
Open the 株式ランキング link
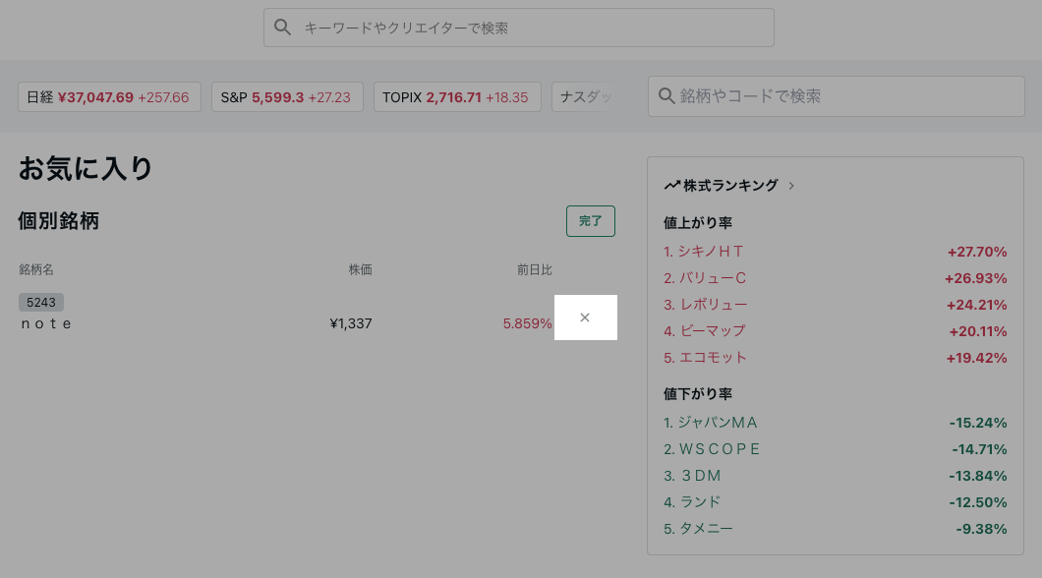730,186
